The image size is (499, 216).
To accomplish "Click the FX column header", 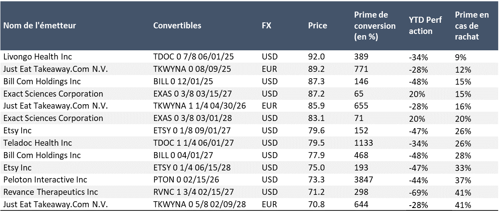I will 267,26.
